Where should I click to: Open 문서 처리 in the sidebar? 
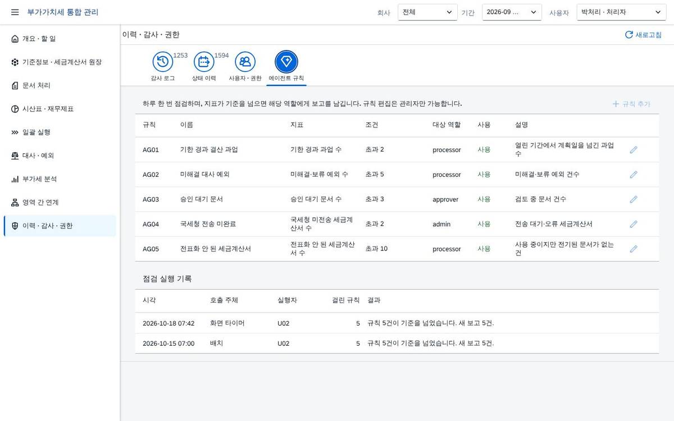[60, 86]
